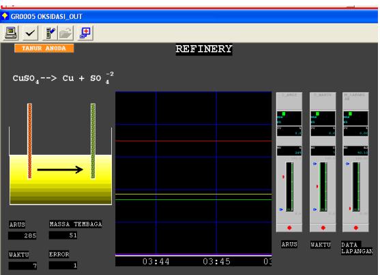Screen dimensions: 380x275
Task: Click the DATA LAPANGAN label under third faceplate
Action: 357,248
